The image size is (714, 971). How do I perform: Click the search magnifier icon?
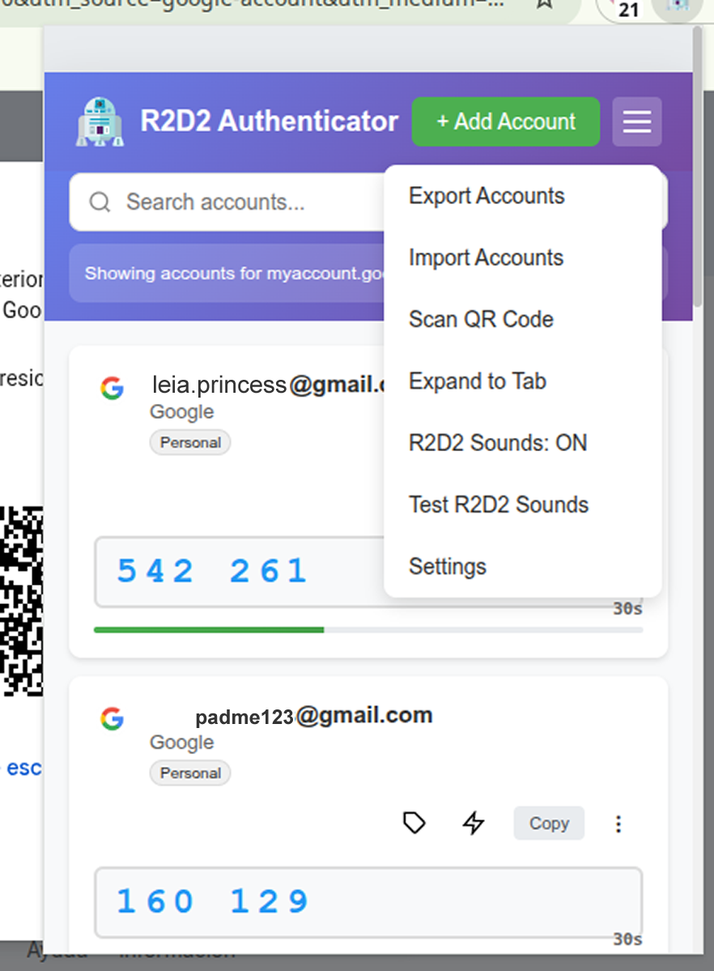pyautogui.click(x=100, y=202)
